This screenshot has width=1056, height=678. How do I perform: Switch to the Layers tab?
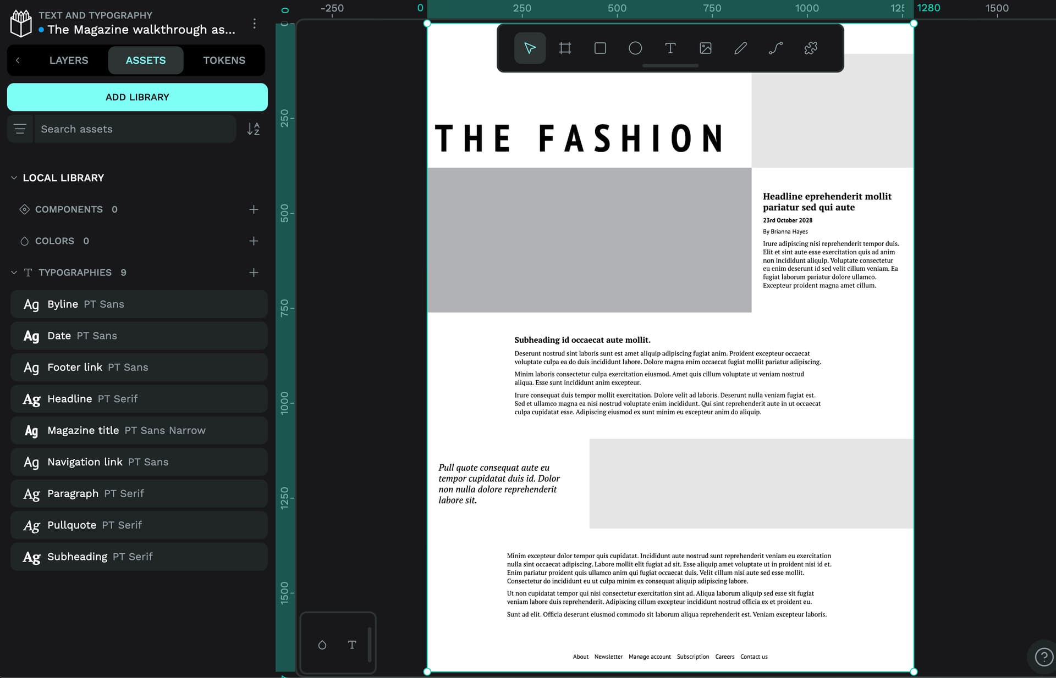pyautogui.click(x=69, y=60)
